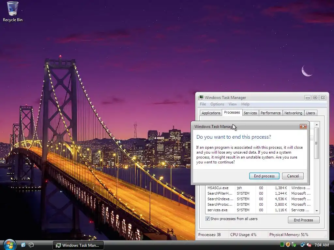
Task: Open the Windows Start orb
Action: point(9,245)
